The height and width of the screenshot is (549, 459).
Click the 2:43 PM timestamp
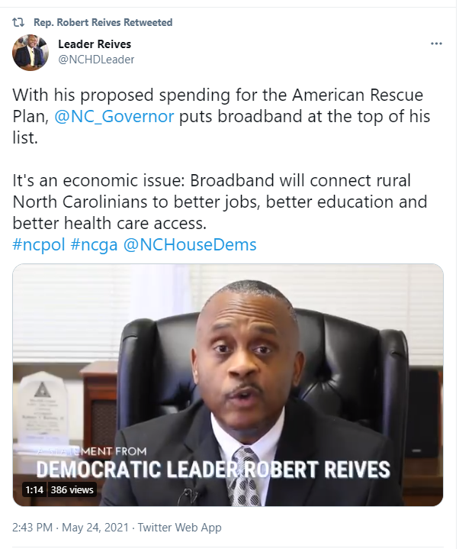pos(32,528)
